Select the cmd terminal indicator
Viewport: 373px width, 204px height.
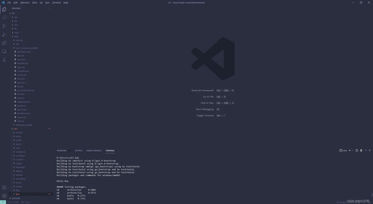[343, 151]
